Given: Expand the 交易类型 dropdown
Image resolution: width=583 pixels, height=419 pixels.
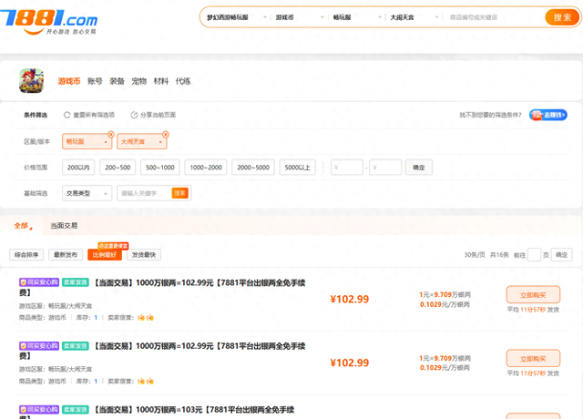Looking at the screenshot, I should click(x=87, y=193).
